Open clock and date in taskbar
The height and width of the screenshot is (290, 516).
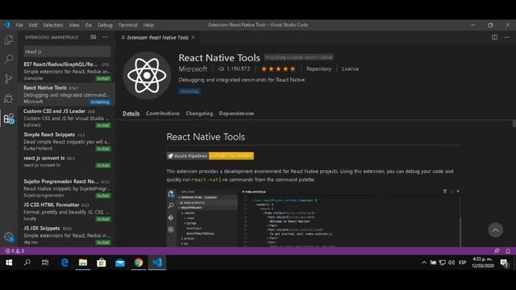482,263
